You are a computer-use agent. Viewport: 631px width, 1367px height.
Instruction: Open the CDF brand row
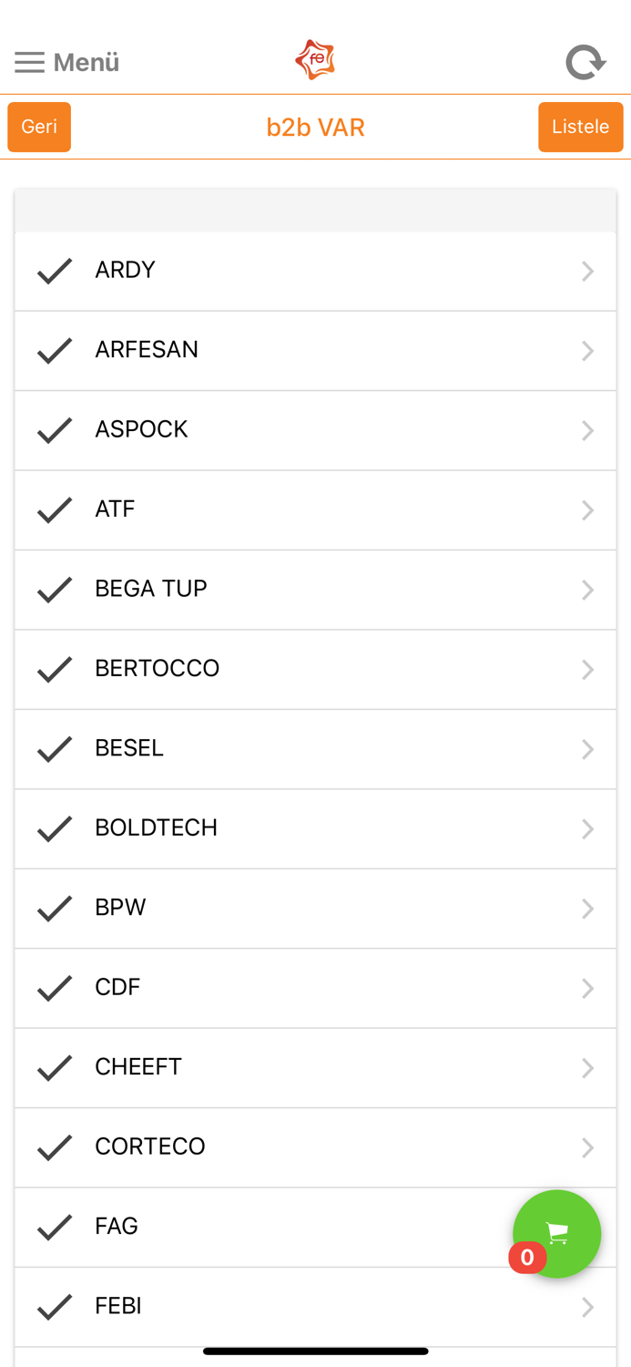pyautogui.click(x=315, y=988)
